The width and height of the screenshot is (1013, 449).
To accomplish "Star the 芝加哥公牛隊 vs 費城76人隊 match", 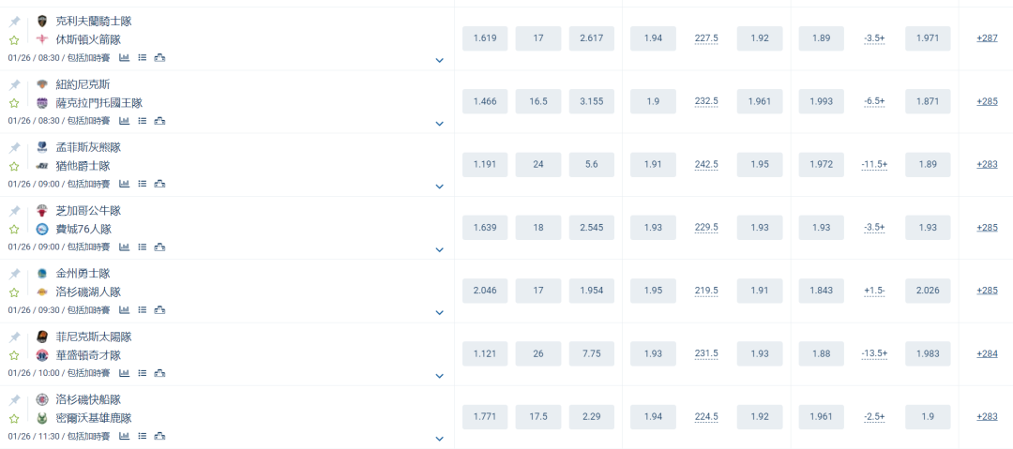I will pos(14,229).
